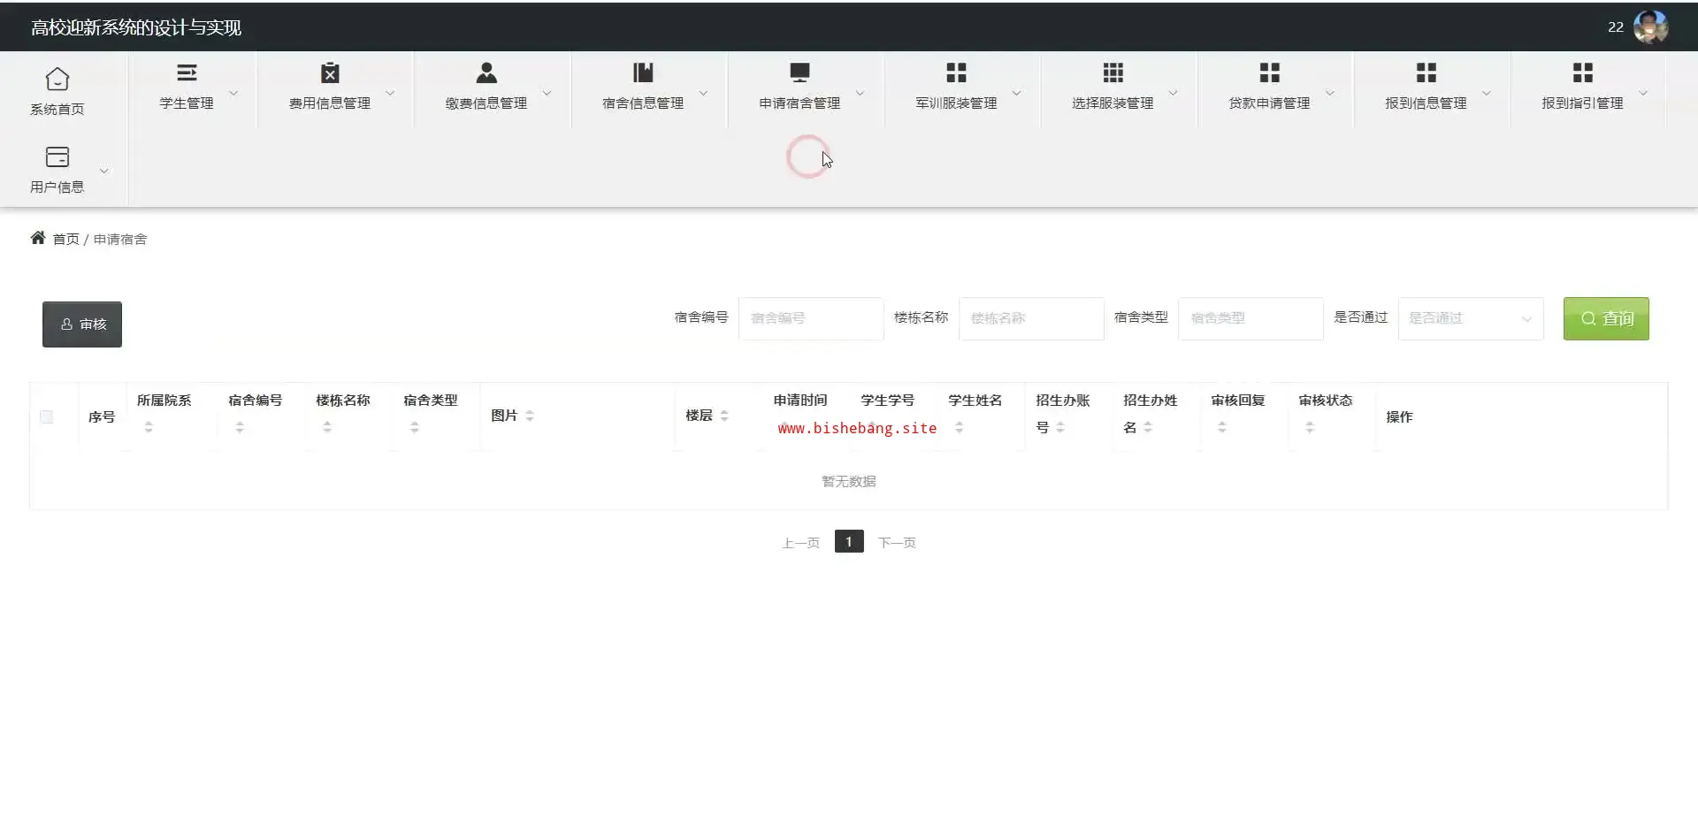Sort by the 招生办账号 column arrows
The image size is (1698, 840).
(x=1060, y=428)
